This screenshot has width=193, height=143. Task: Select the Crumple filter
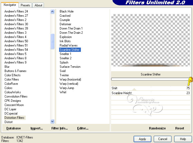click(x=65, y=20)
